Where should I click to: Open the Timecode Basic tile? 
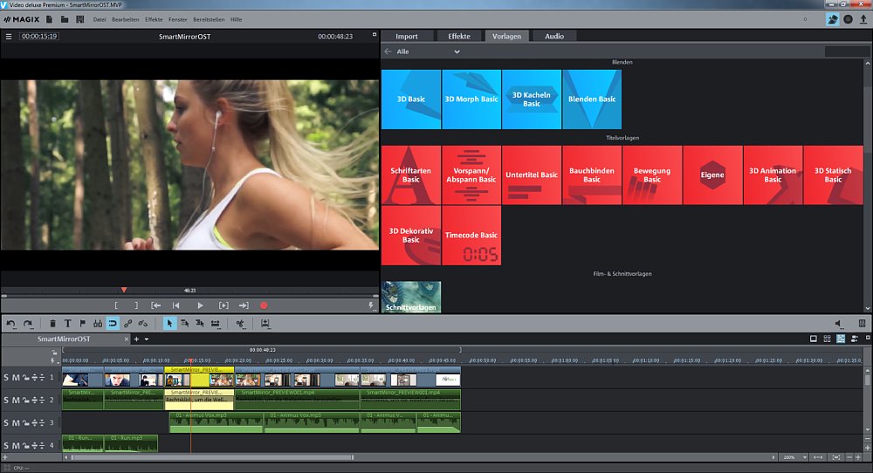coord(471,236)
